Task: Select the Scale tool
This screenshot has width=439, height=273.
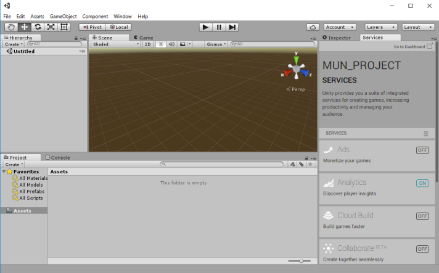Action: point(51,27)
